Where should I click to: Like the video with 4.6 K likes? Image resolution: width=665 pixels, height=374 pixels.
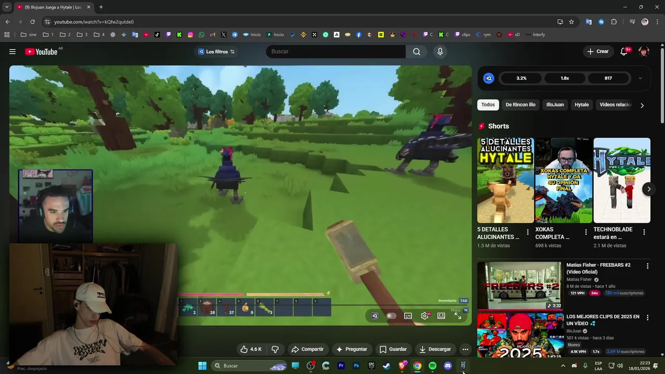[x=251, y=349]
